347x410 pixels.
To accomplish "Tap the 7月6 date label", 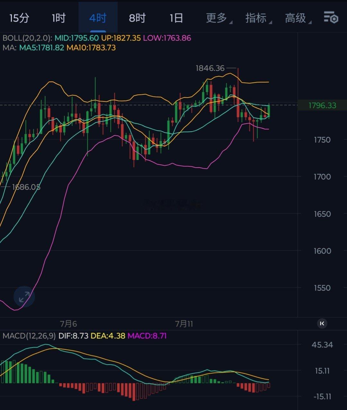I will (x=68, y=324).
